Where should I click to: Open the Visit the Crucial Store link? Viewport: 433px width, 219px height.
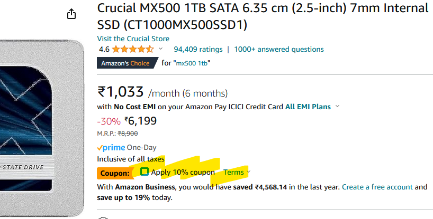click(133, 39)
